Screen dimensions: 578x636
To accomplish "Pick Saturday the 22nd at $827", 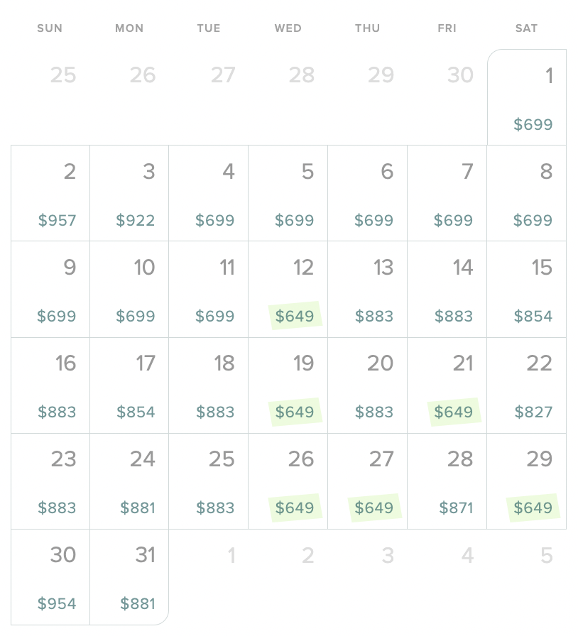I will click(x=527, y=385).
